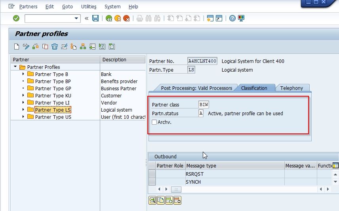Click the Outbound table column settings icon
Screen dimensions: 339x211
pyautogui.click(x=335, y=165)
